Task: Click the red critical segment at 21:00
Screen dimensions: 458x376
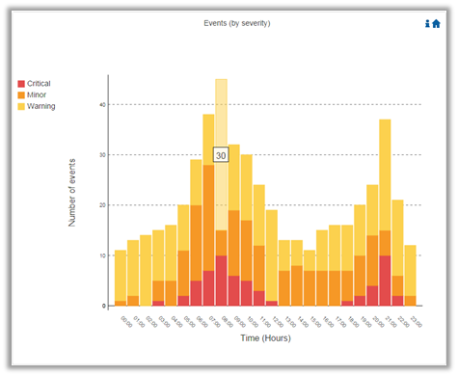Action: tap(385, 281)
